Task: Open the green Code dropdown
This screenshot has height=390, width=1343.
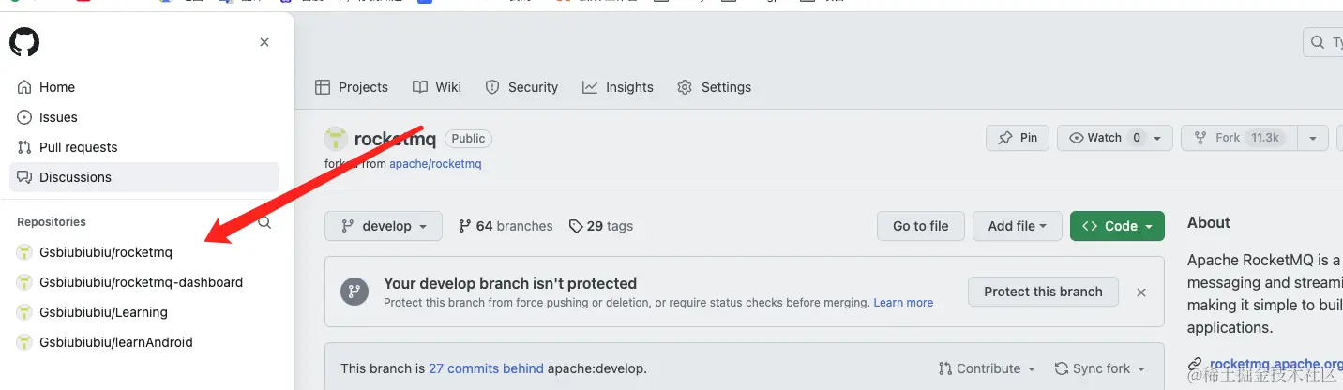Action: click(1117, 226)
